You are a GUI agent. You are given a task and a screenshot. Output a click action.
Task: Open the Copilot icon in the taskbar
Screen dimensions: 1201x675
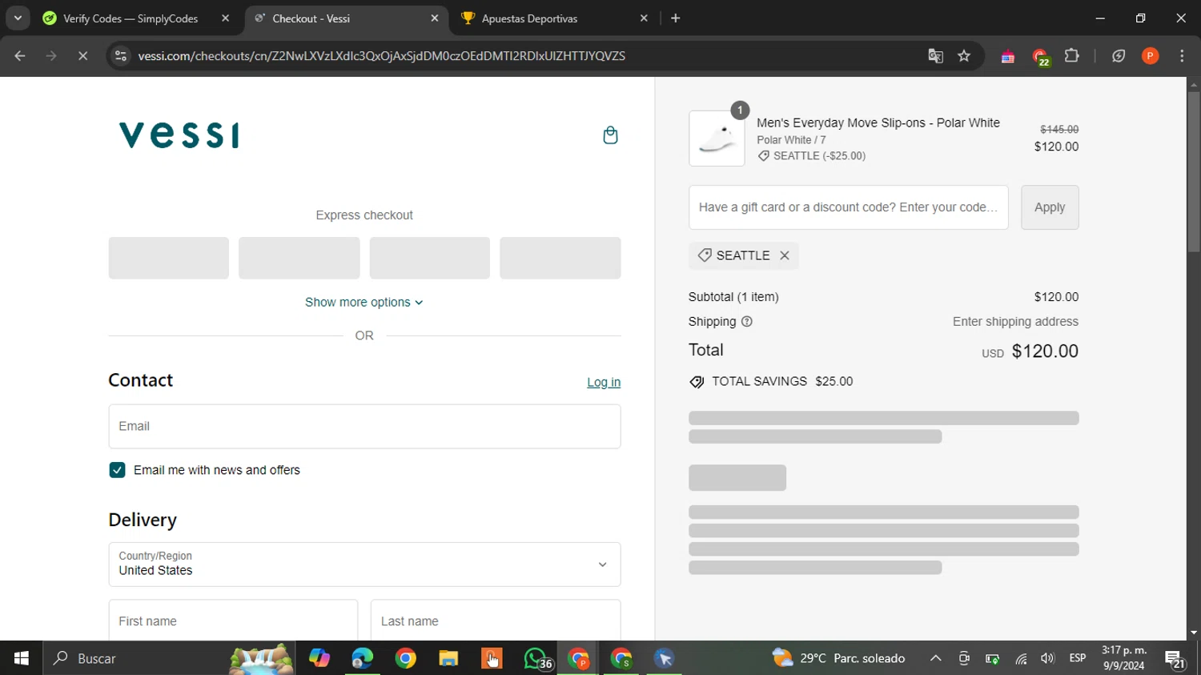tap(319, 658)
